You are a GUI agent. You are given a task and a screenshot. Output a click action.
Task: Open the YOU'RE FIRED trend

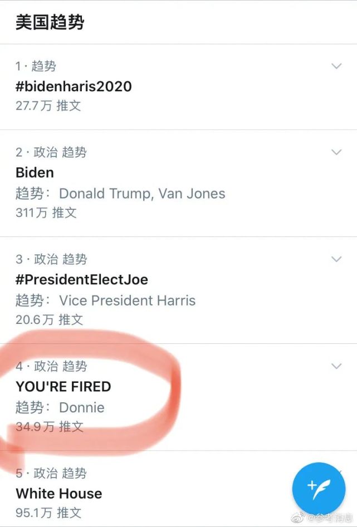(63, 386)
